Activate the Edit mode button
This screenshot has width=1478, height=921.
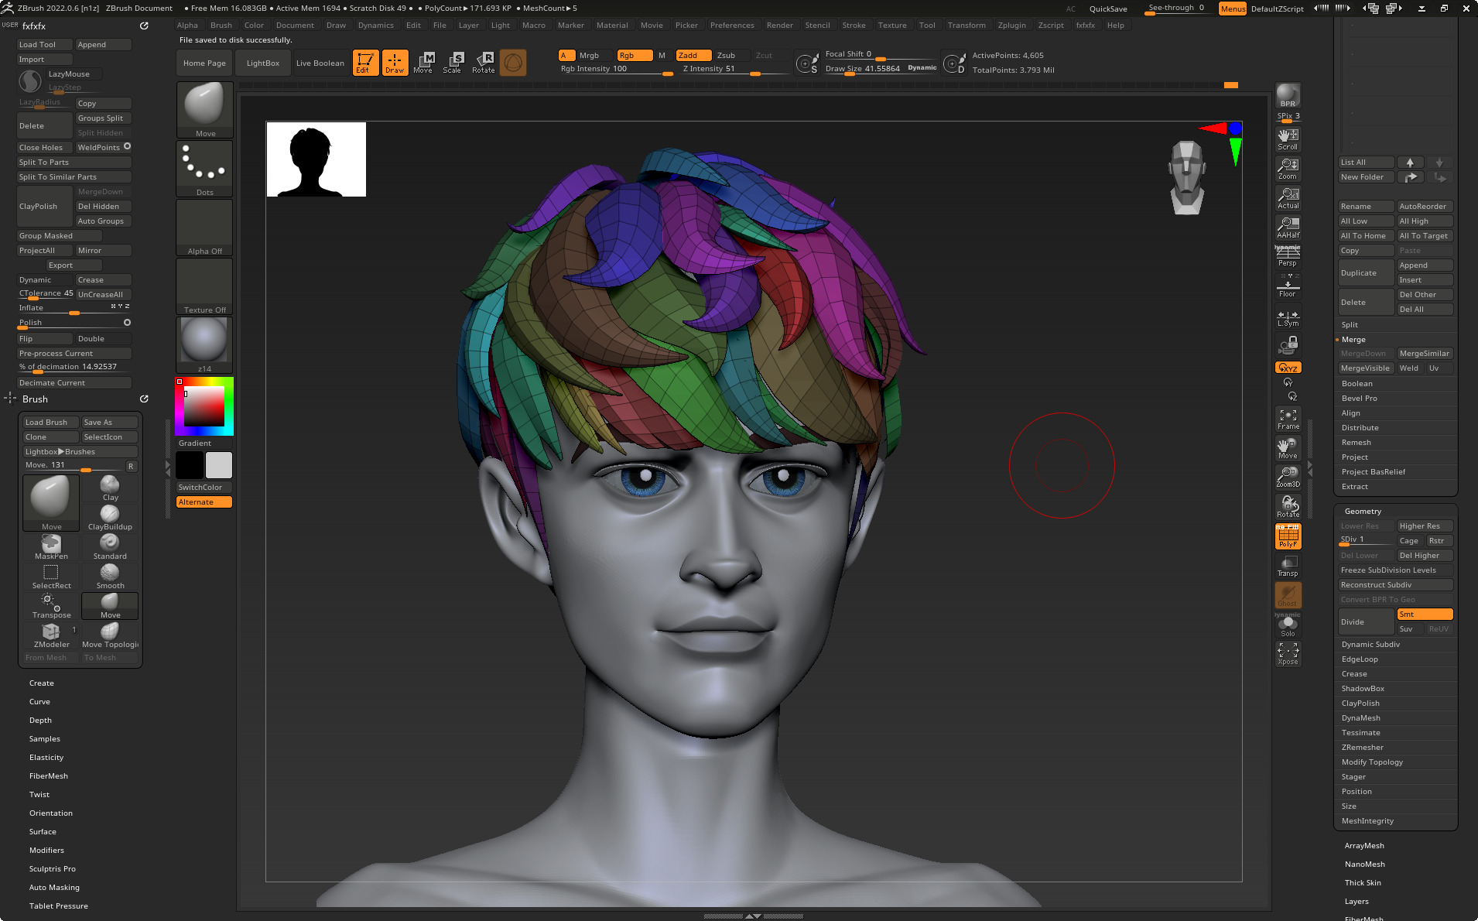click(x=365, y=63)
